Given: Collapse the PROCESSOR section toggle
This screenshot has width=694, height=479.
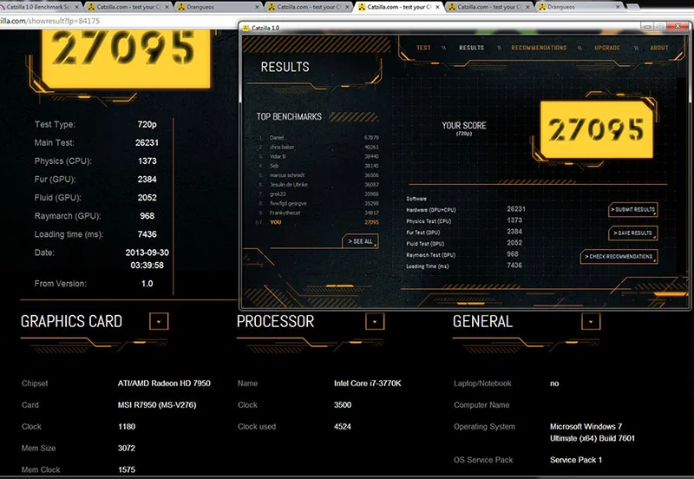Looking at the screenshot, I should click(375, 321).
